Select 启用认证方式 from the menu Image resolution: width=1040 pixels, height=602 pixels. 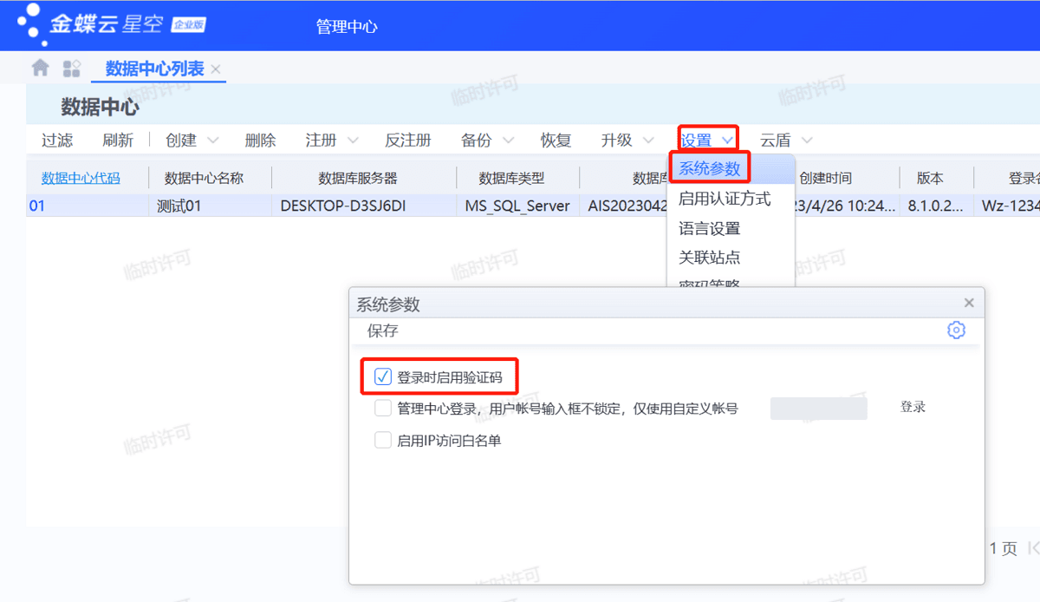point(724,199)
